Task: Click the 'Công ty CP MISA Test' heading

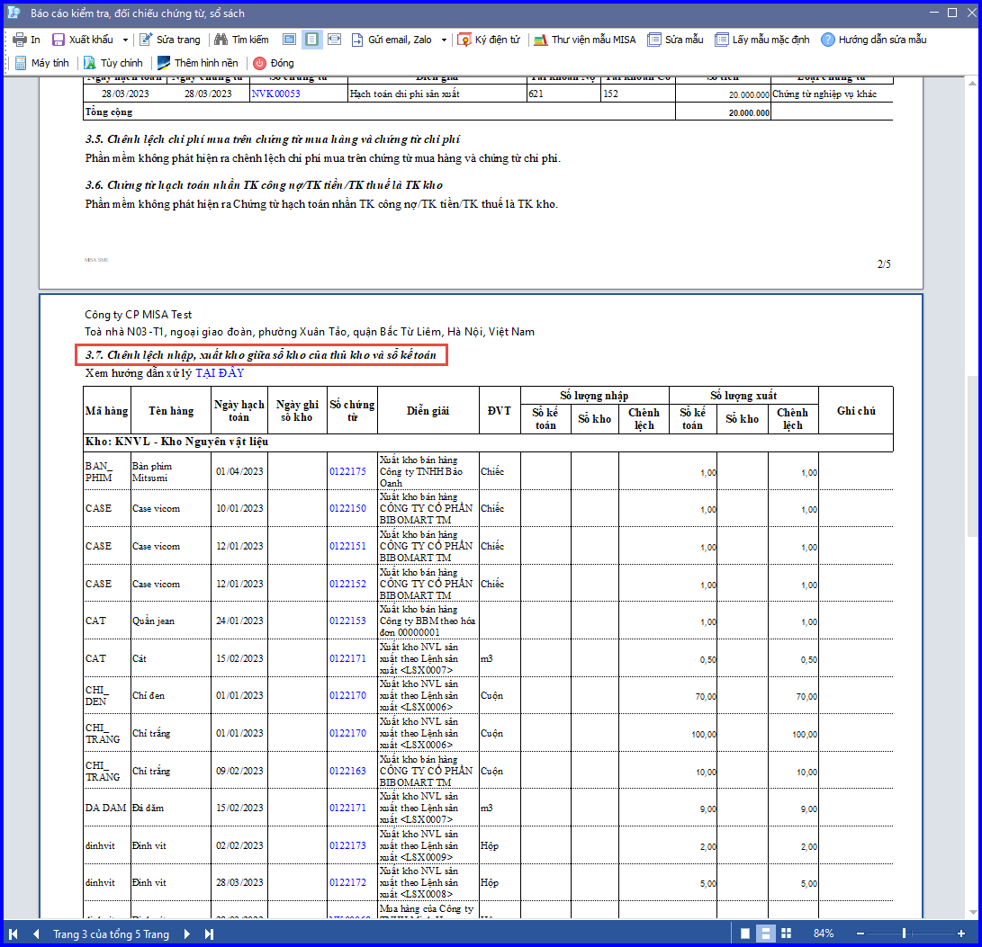Action: (x=139, y=314)
